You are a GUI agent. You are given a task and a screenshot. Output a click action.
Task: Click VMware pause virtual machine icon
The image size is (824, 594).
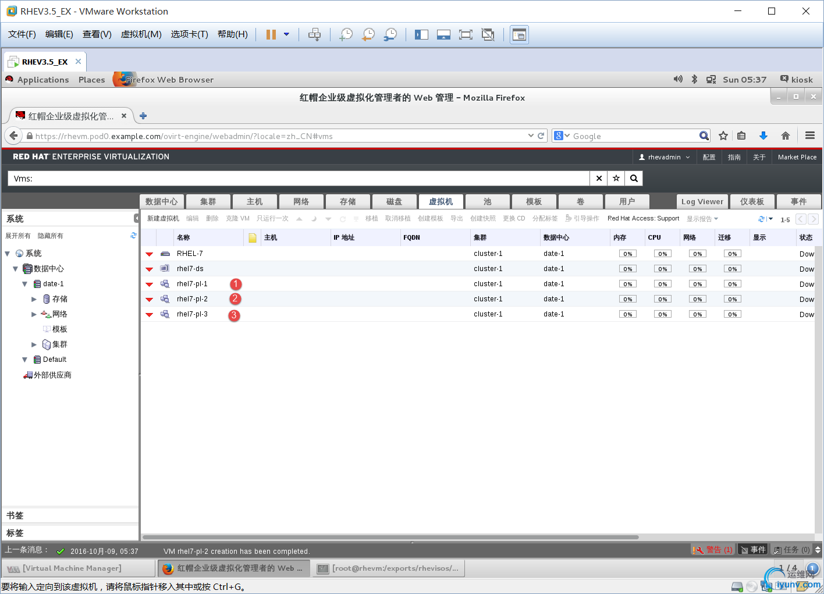point(271,34)
